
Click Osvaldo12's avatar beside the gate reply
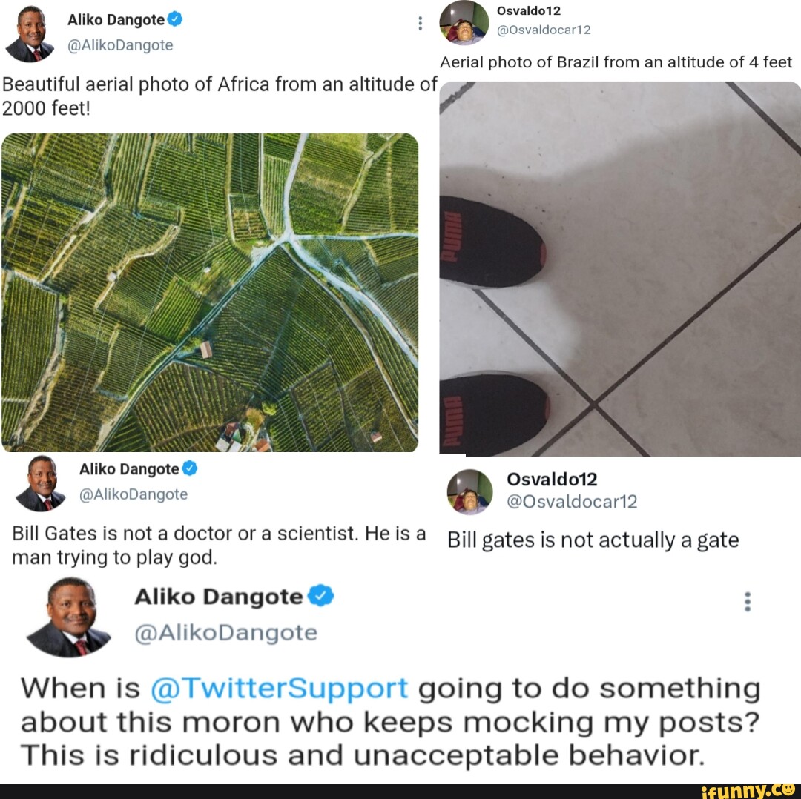pyautogui.click(x=470, y=491)
